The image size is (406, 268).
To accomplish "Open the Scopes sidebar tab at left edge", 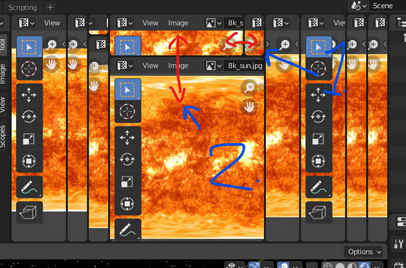I will pyautogui.click(x=3, y=136).
